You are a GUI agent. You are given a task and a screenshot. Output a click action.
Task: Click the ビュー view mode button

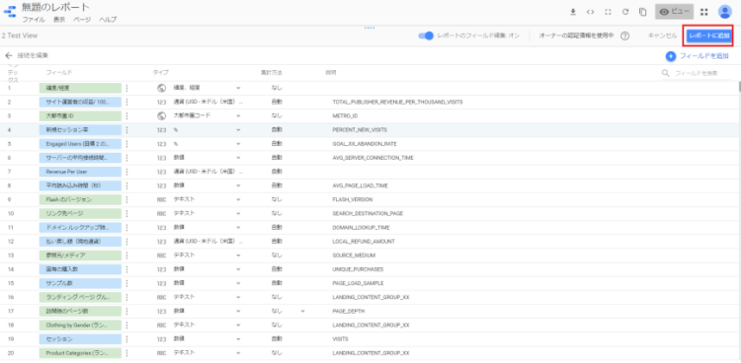pyautogui.click(x=675, y=12)
